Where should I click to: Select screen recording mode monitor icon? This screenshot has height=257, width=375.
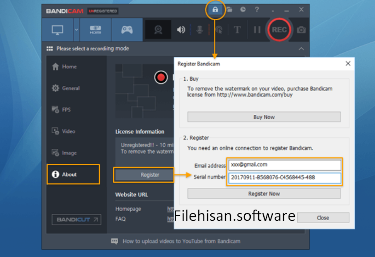click(x=58, y=30)
